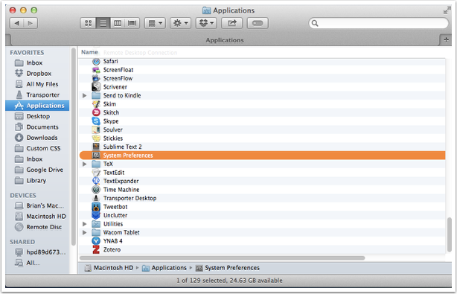Select the Sublime Text 2 icon
This screenshot has width=457, height=294.
click(96, 147)
